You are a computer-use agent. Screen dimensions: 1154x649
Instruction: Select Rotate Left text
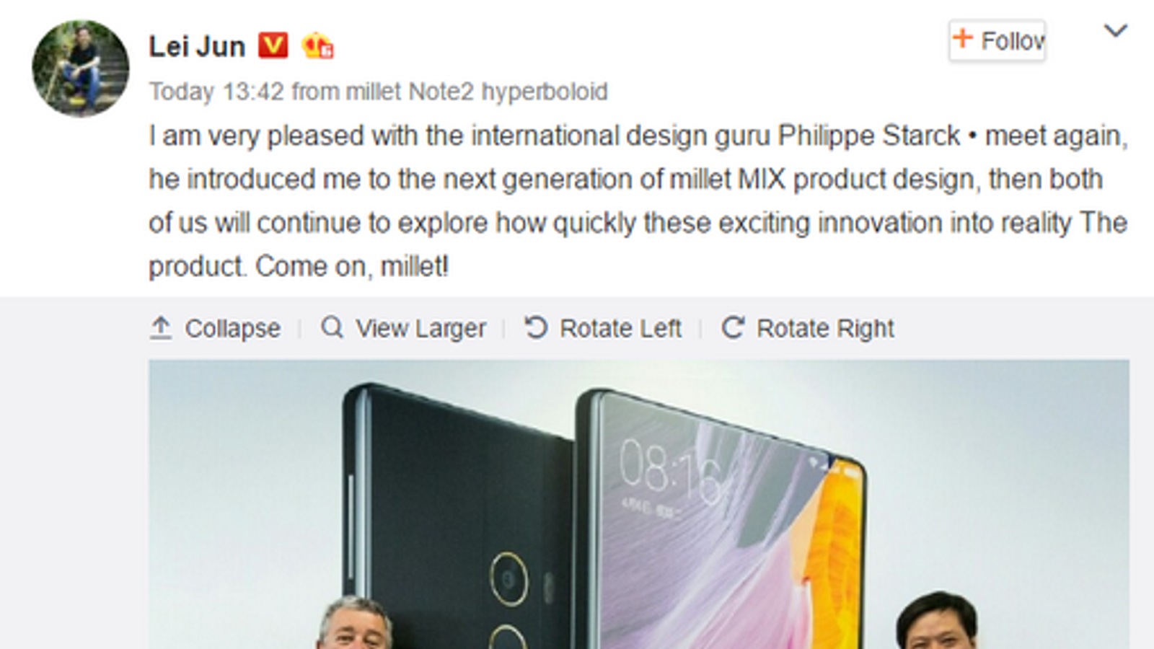click(620, 328)
